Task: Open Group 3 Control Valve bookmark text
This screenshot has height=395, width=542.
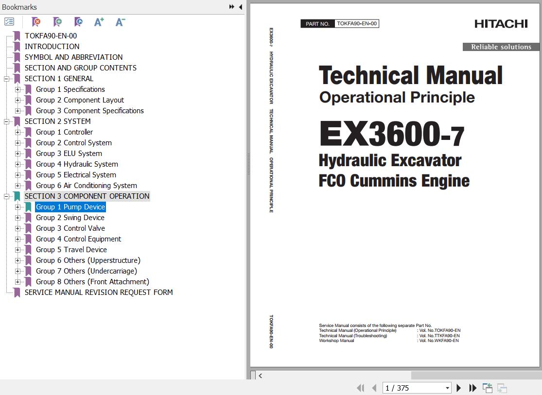Action: (70, 228)
